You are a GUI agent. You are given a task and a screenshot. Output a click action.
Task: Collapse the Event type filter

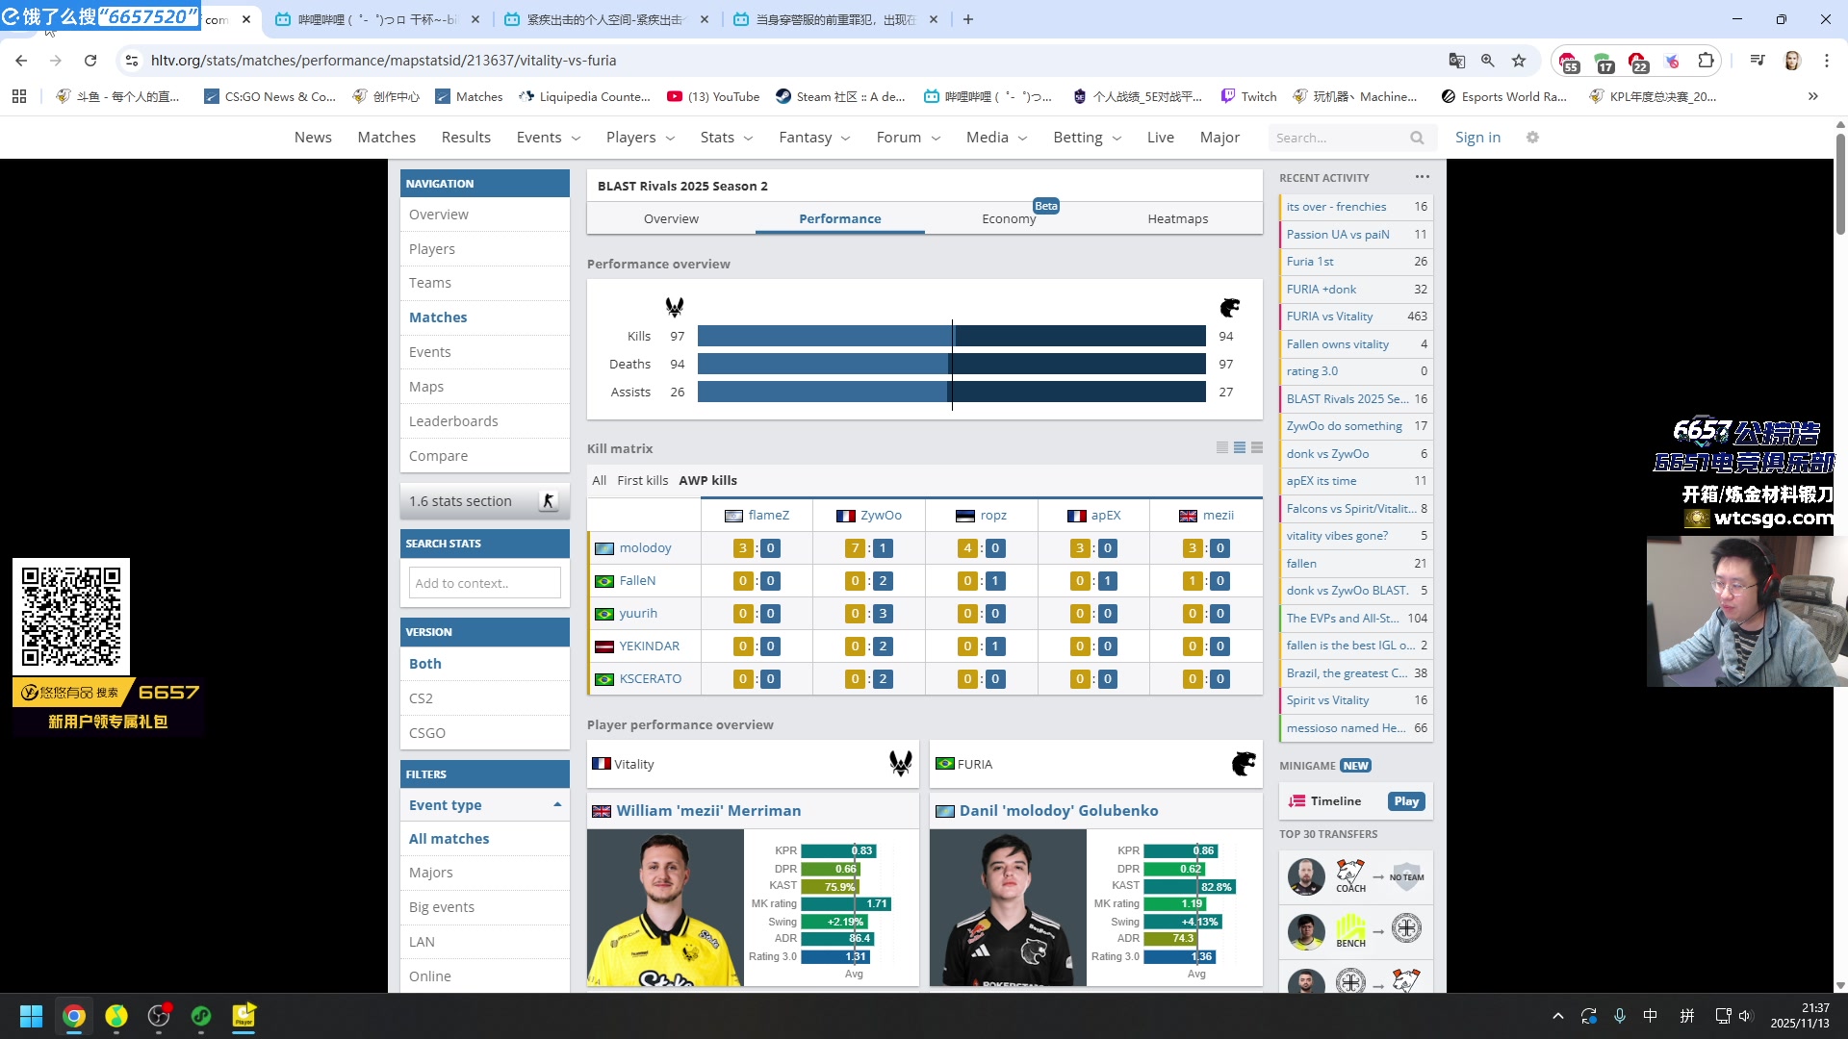[556, 804]
